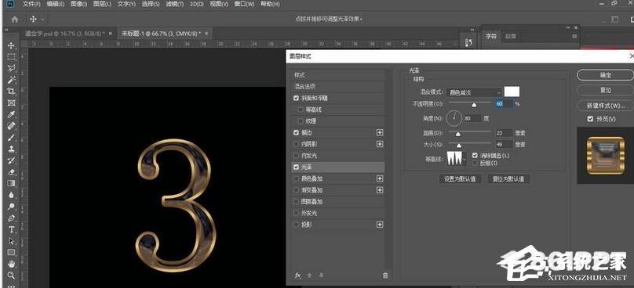This screenshot has width=634, height=288.
Task: Click the 复位为默认值 button
Action: point(508,179)
